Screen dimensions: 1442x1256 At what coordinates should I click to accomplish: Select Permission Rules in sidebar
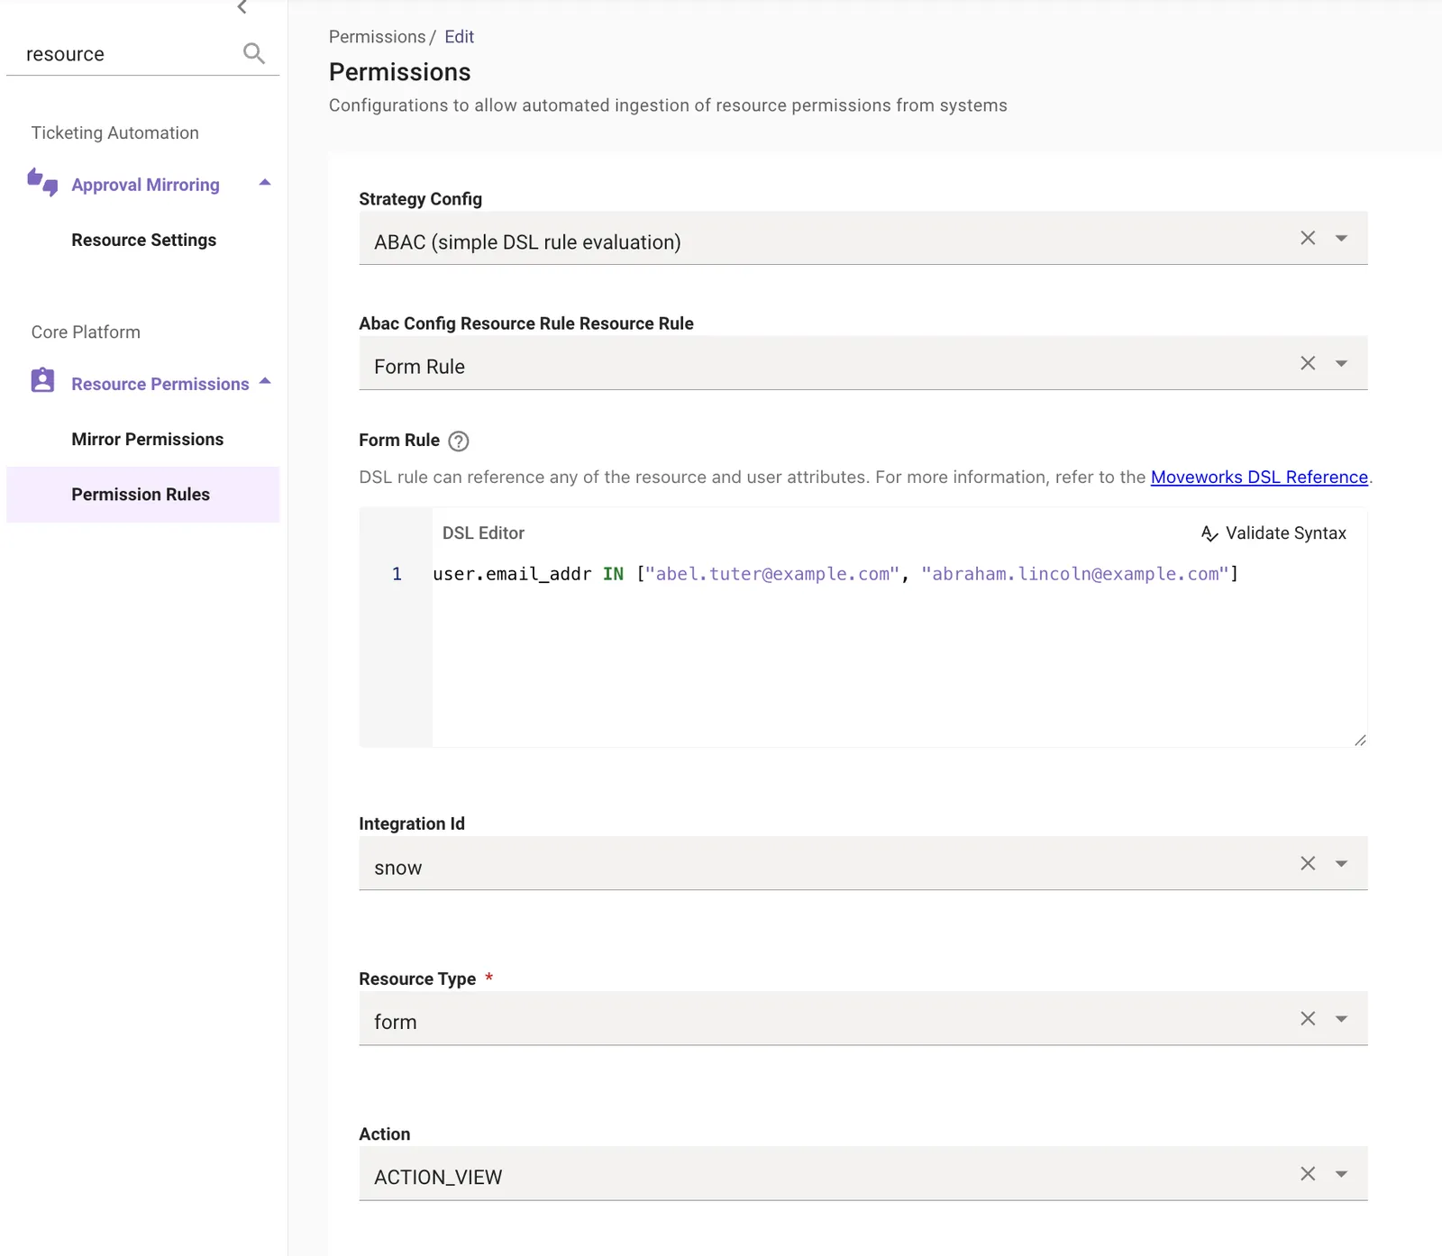[x=142, y=494]
